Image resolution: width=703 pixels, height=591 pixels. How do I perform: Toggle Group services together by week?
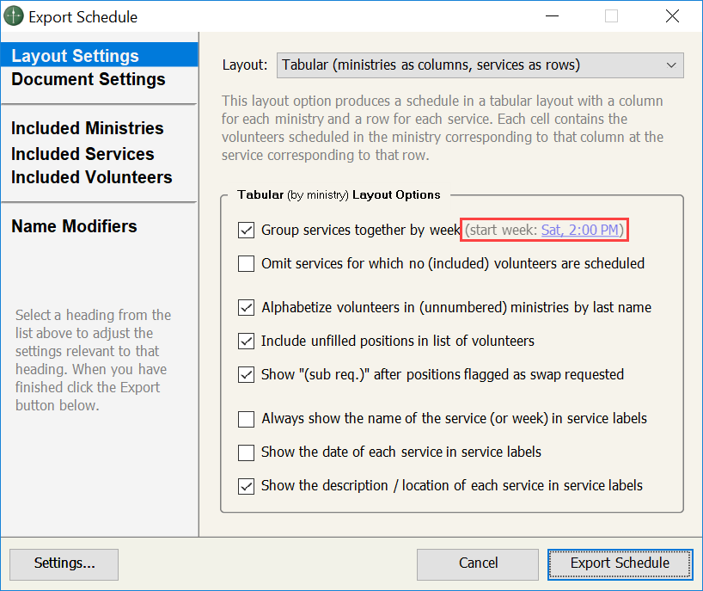tap(247, 231)
